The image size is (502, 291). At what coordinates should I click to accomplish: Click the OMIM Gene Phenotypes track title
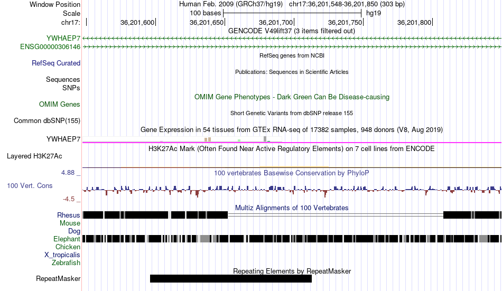coord(292,97)
